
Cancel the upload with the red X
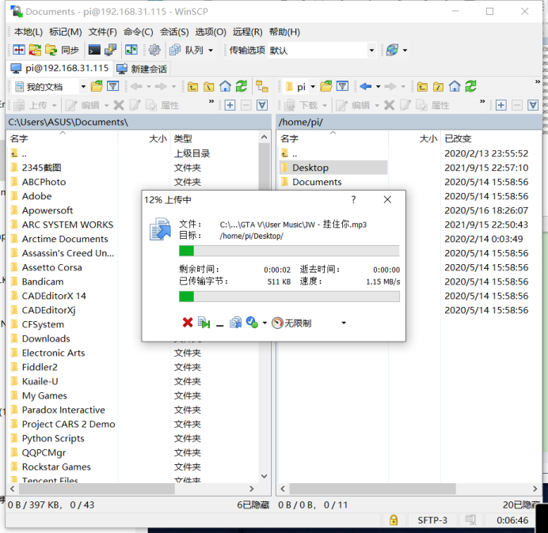(188, 323)
